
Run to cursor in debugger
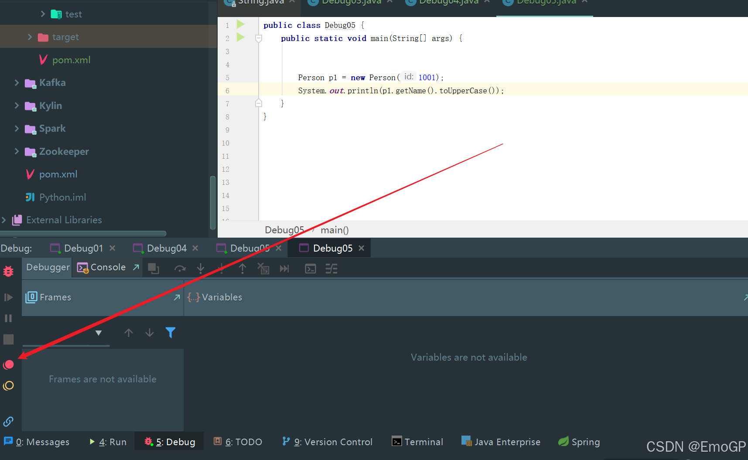(284, 269)
